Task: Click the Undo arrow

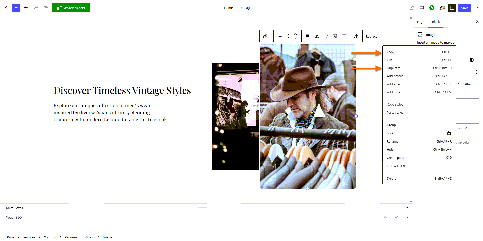Action: [x=26, y=8]
